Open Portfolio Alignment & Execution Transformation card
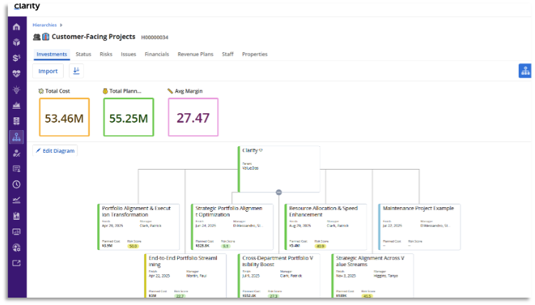The height and width of the screenshot is (305, 535). click(139, 227)
